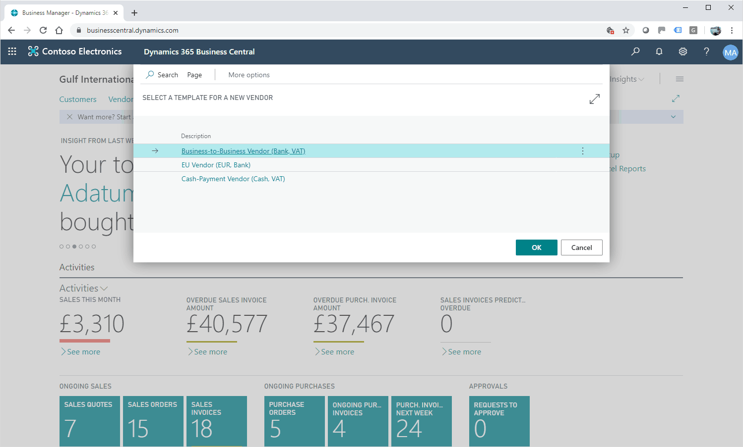
Task: Select Cash-Payment Vendor (Cash, VAT) template
Action: (233, 179)
